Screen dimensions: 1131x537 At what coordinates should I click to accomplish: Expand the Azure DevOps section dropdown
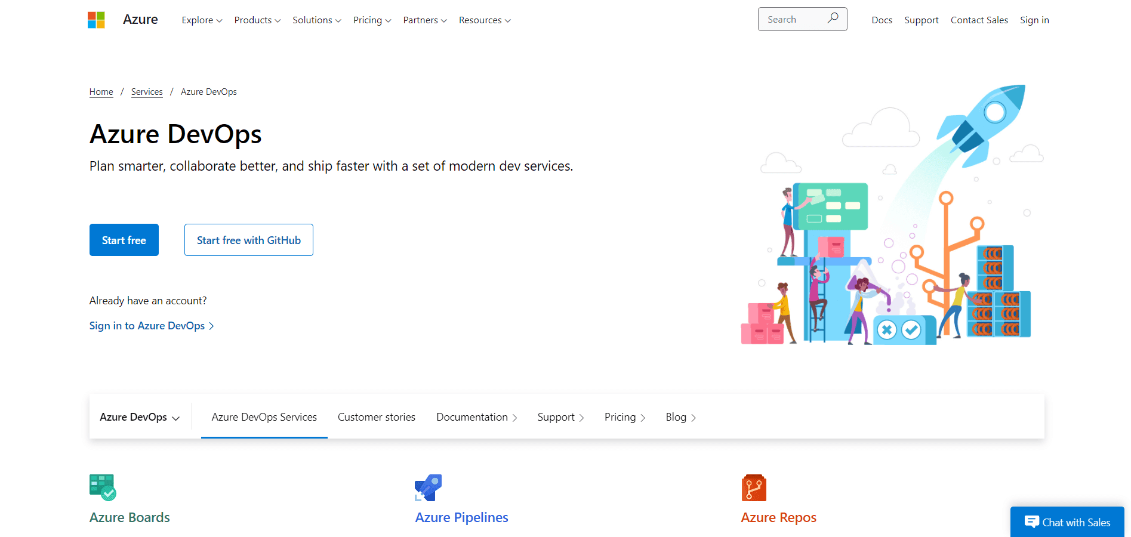(x=140, y=417)
